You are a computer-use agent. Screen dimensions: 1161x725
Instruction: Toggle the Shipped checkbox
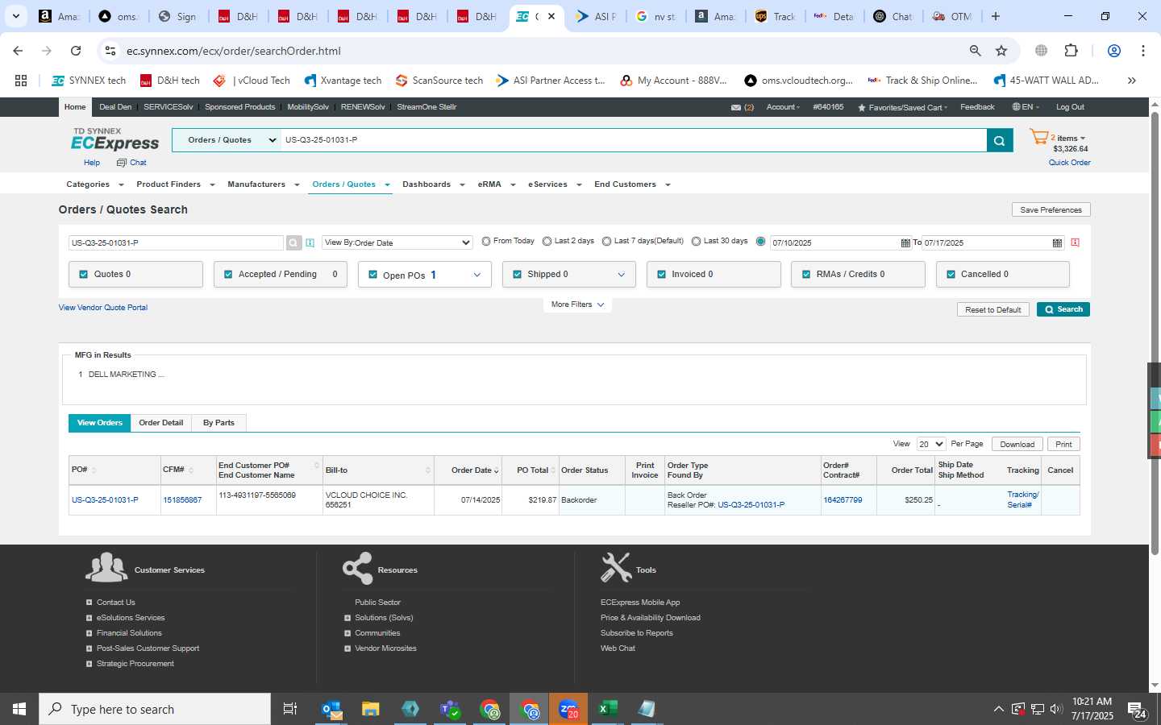pos(518,275)
